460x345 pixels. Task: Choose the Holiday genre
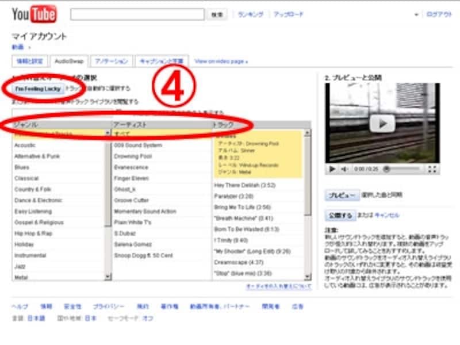tap(24, 244)
